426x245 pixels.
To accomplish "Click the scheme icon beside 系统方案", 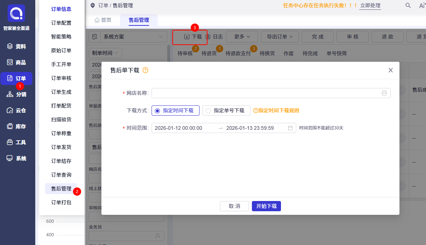I will click(95, 37).
